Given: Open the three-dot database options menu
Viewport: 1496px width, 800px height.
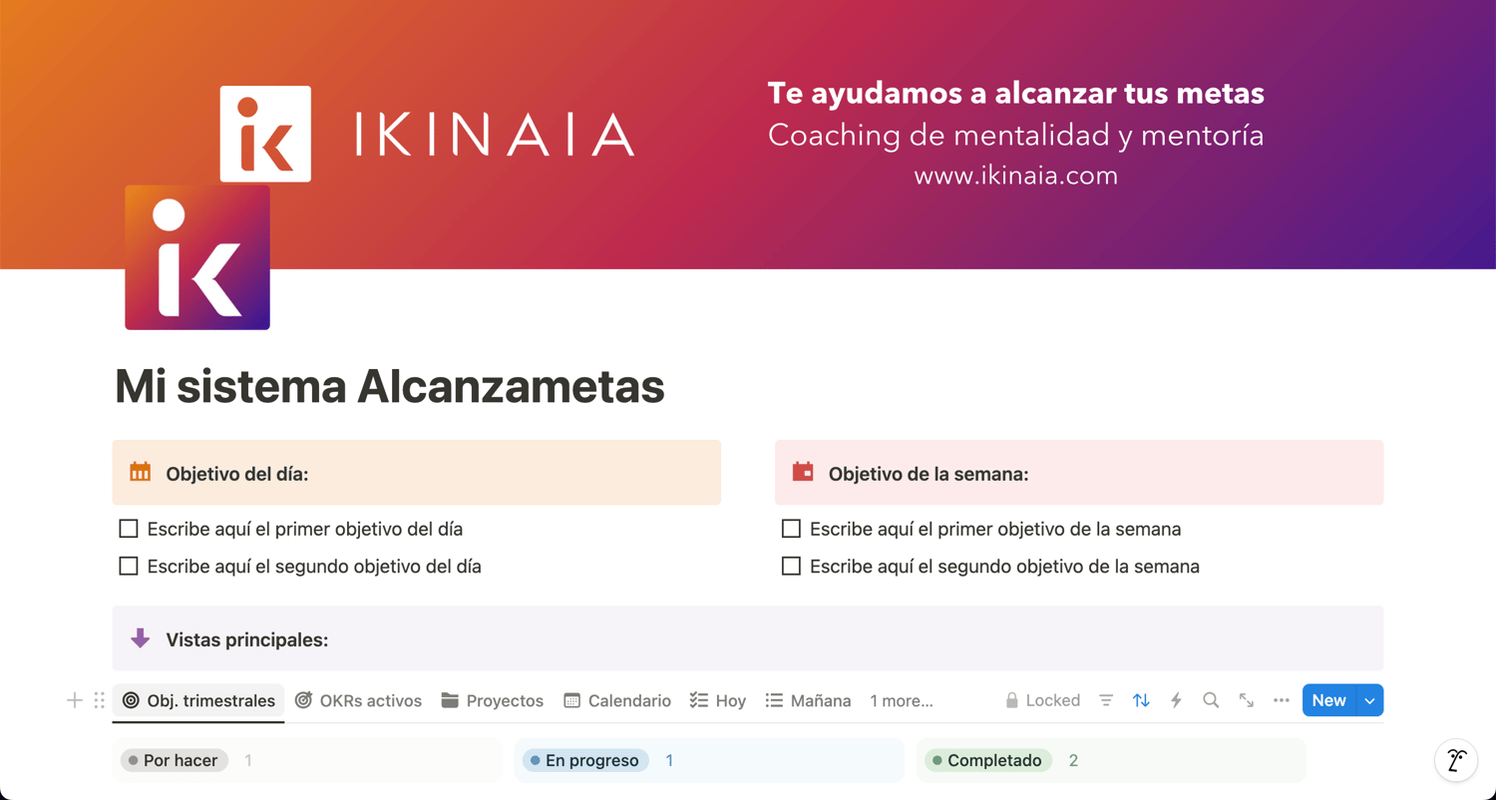Looking at the screenshot, I should click(1282, 701).
